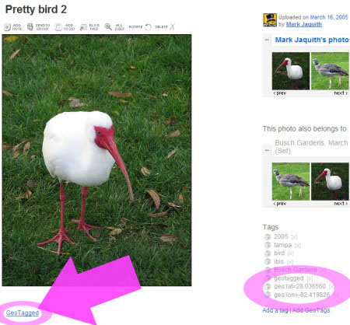Click the globe icon beside tampa tag
Screen dimensions: 350x325
268,245
